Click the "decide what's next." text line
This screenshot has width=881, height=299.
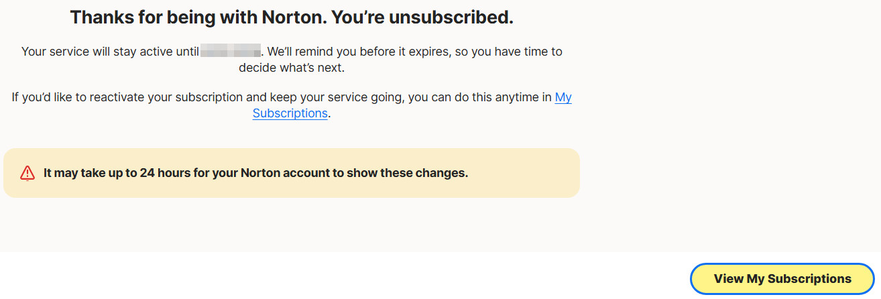(291, 67)
